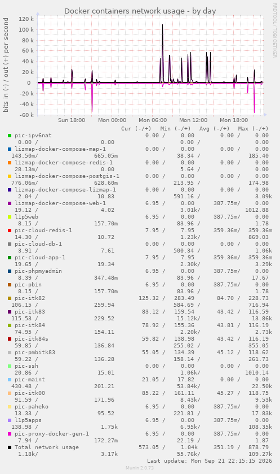The width and height of the screenshot is (280, 474).
Task: Click the 'Max (-/+)' column header
Action: [x=253, y=129]
